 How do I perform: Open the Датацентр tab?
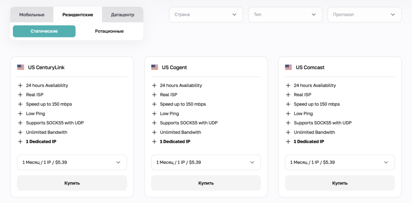(x=122, y=15)
